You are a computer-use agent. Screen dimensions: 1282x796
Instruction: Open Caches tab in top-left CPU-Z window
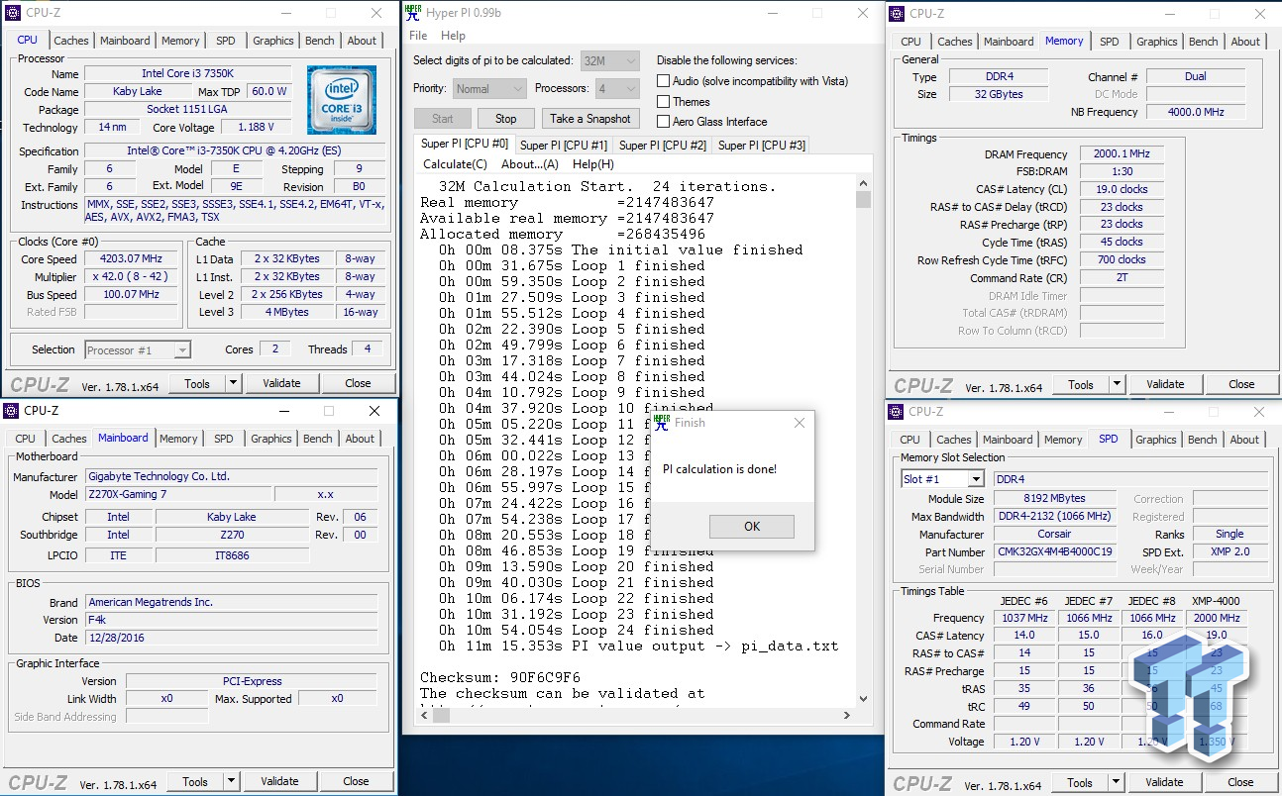tap(70, 41)
